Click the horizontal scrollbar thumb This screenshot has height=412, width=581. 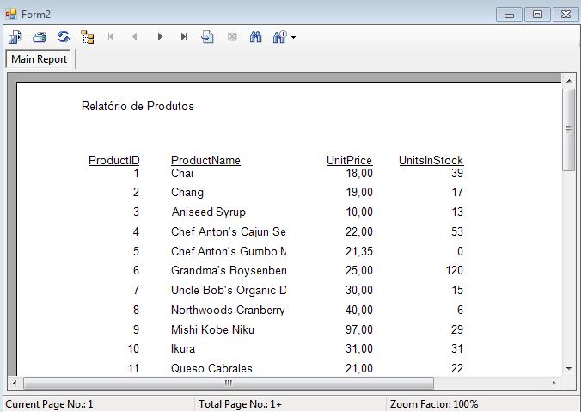pyautogui.click(x=229, y=383)
